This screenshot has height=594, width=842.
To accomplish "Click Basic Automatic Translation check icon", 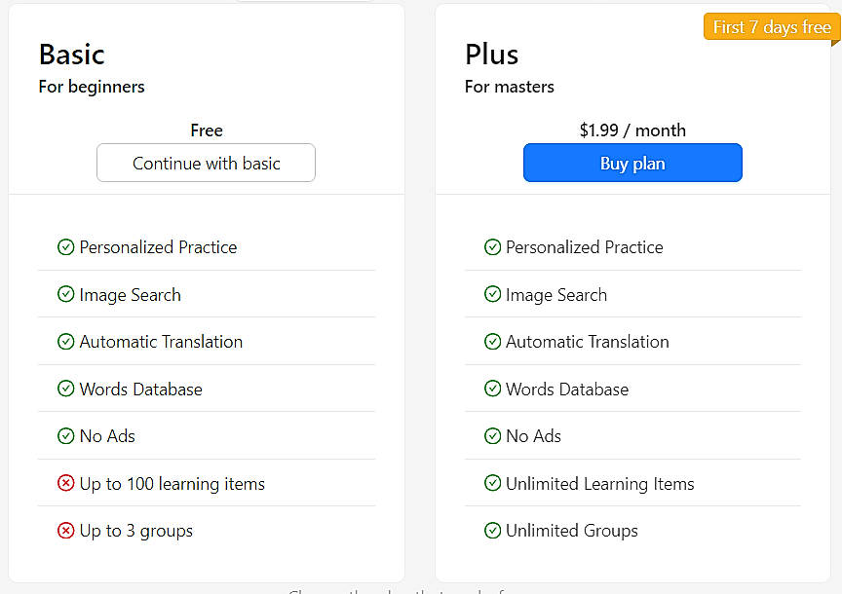I will click(65, 341).
